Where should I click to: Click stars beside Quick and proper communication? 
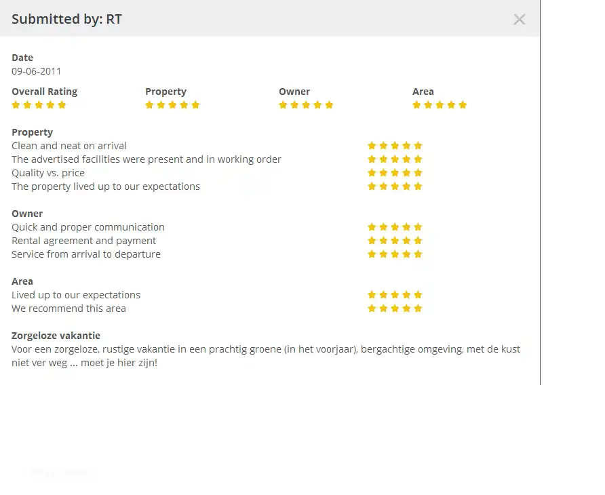tap(395, 227)
